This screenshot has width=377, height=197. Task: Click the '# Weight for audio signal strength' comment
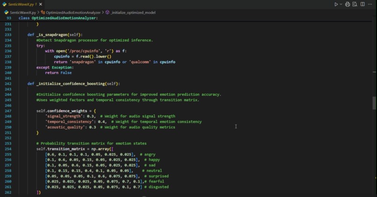tap(138, 116)
